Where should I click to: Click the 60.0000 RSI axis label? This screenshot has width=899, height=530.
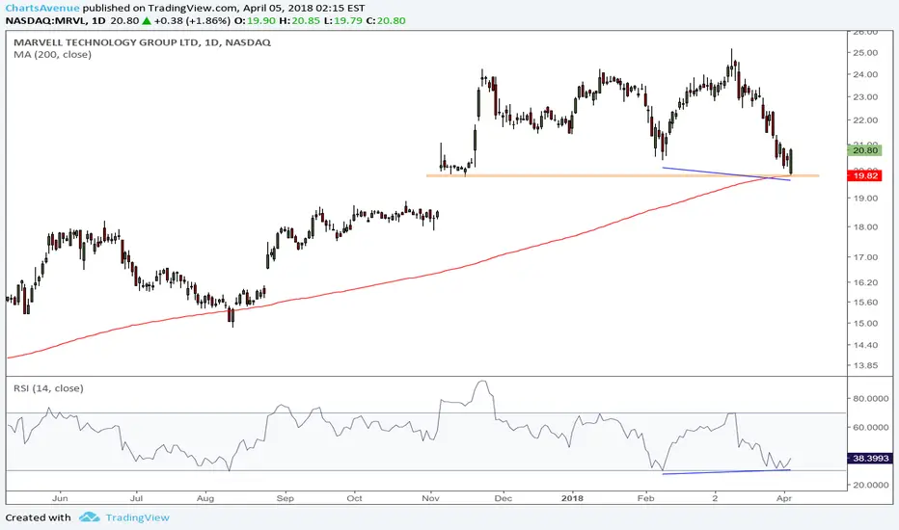[x=871, y=428]
